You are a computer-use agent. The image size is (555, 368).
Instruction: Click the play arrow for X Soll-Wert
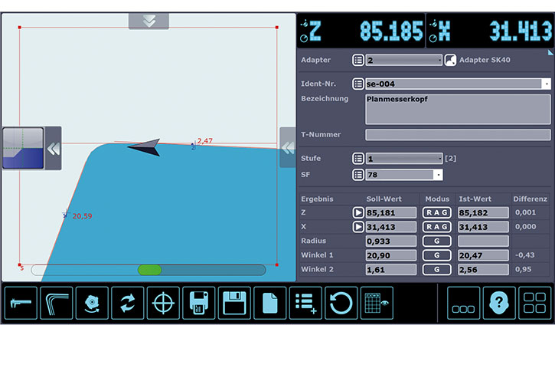tap(357, 226)
